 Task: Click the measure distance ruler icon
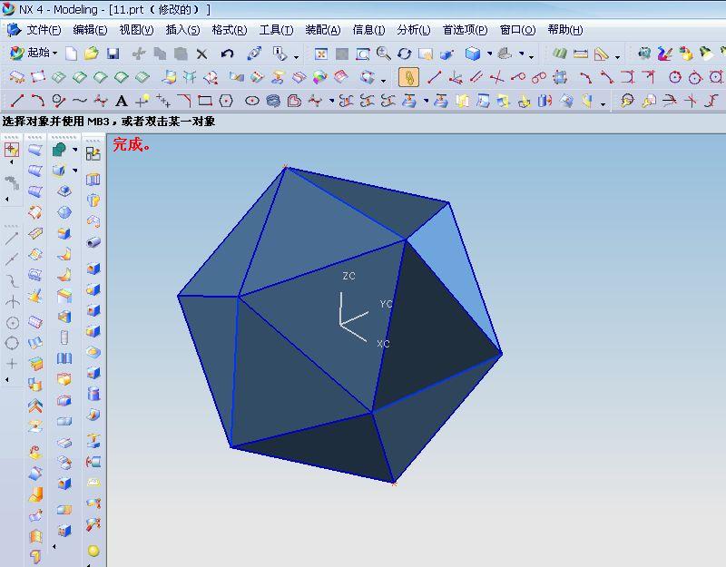(x=580, y=54)
